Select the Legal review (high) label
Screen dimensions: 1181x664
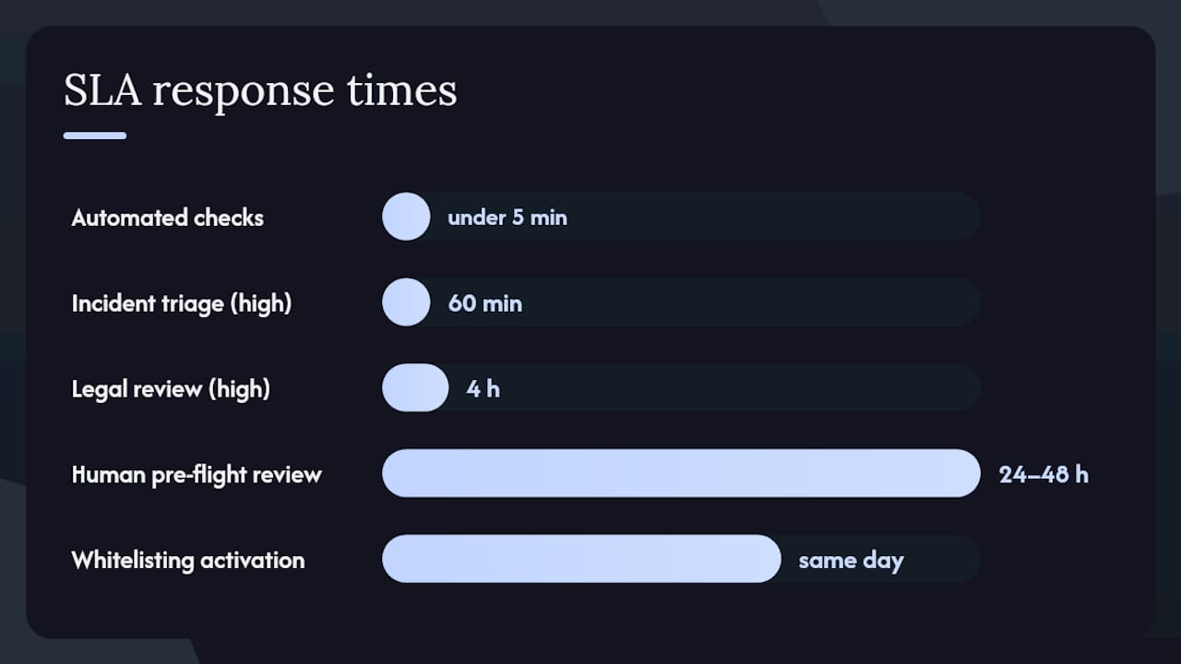pyautogui.click(x=171, y=388)
